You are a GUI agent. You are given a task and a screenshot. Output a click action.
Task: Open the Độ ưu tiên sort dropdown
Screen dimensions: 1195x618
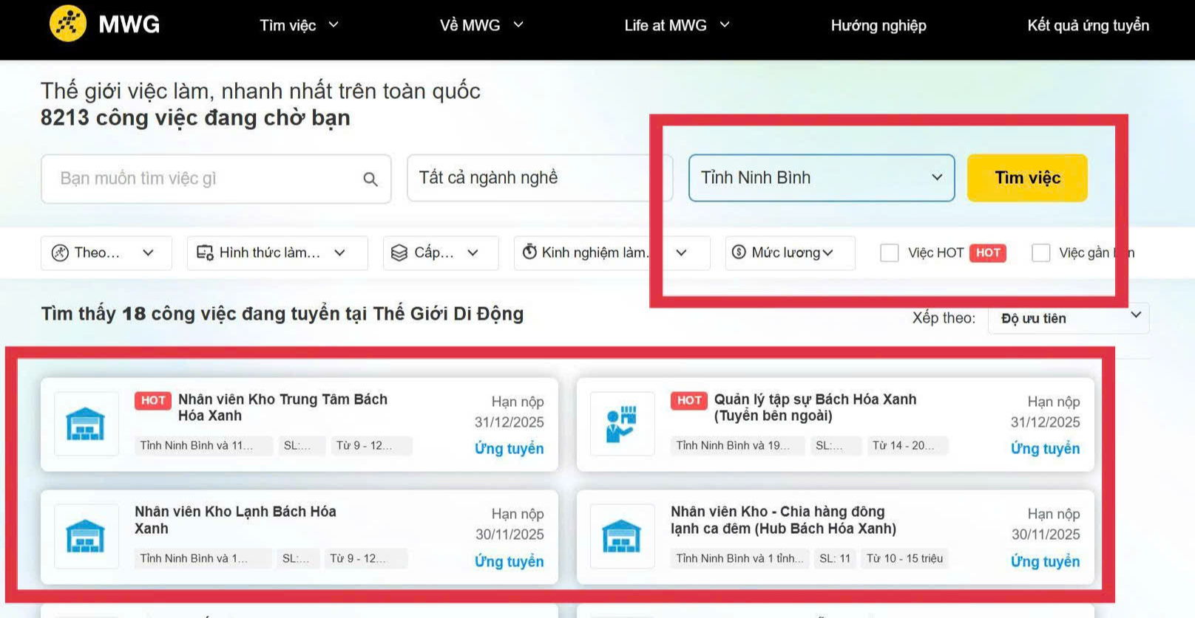1068,318
